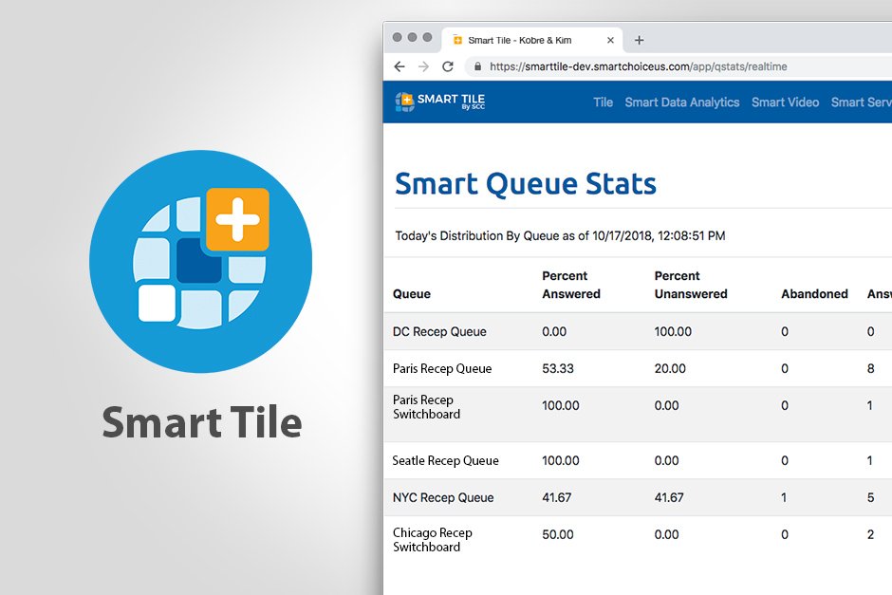
Task: Click 53.33 percent answered for Paris Recep Queue
Action: click(558, 368)
